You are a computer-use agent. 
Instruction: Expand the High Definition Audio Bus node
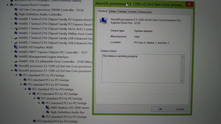point(43,112)
